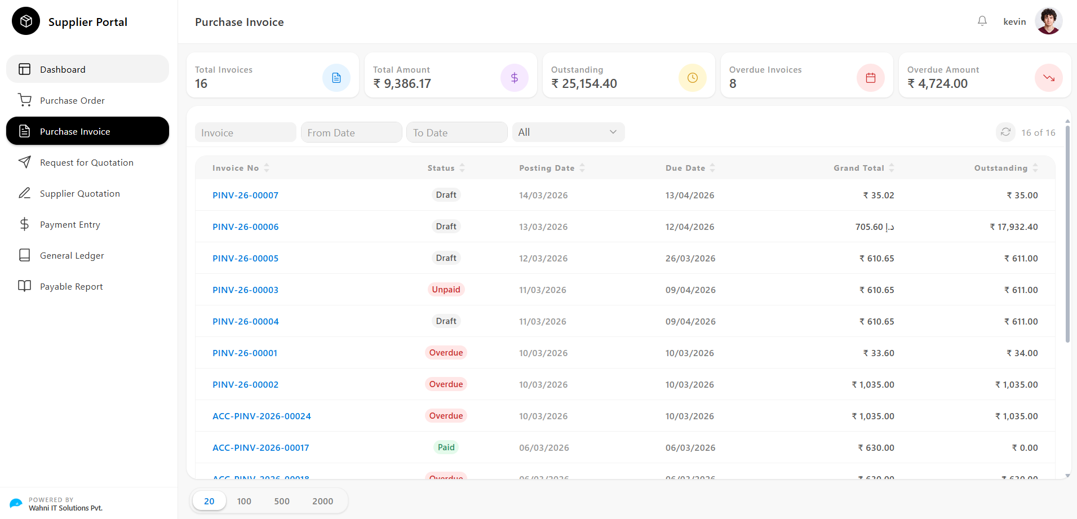Click the Payment Entry dollar icon

click(25, 224)
